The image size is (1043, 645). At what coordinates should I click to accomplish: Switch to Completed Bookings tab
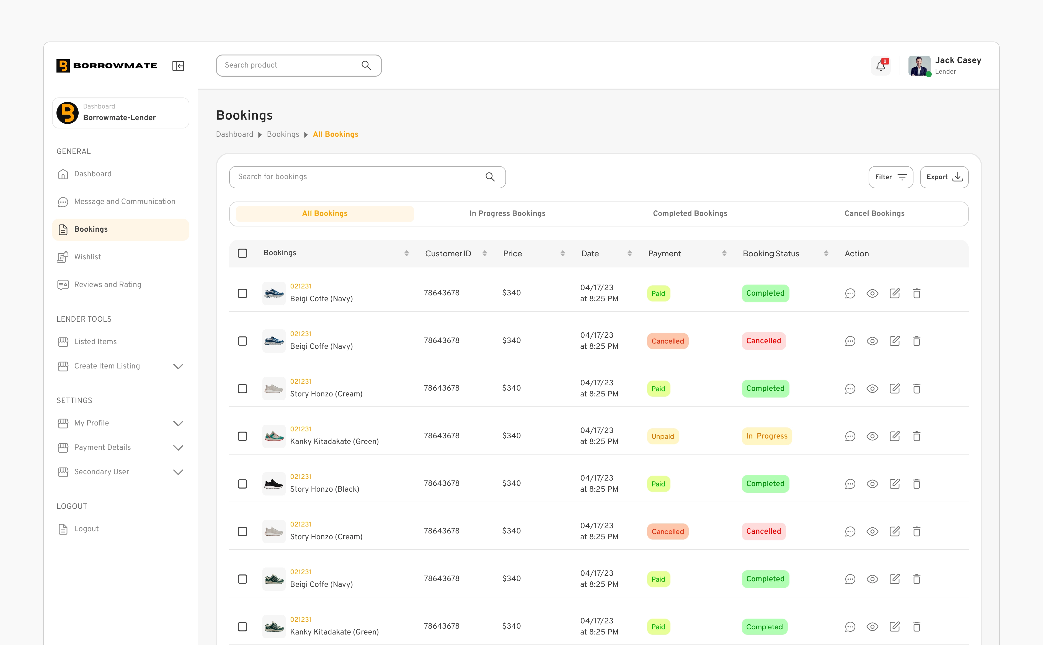click(x=690, y=213)
